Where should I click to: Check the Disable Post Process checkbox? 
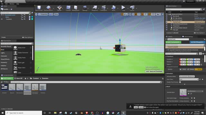(180, 82)
